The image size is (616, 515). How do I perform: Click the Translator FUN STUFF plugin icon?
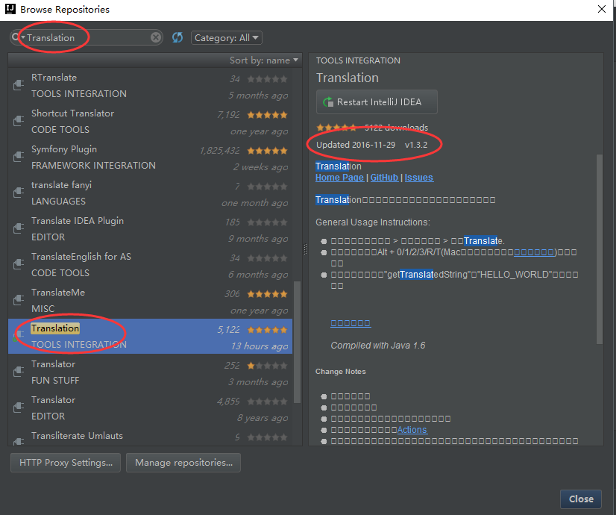(x=19, y=372)
